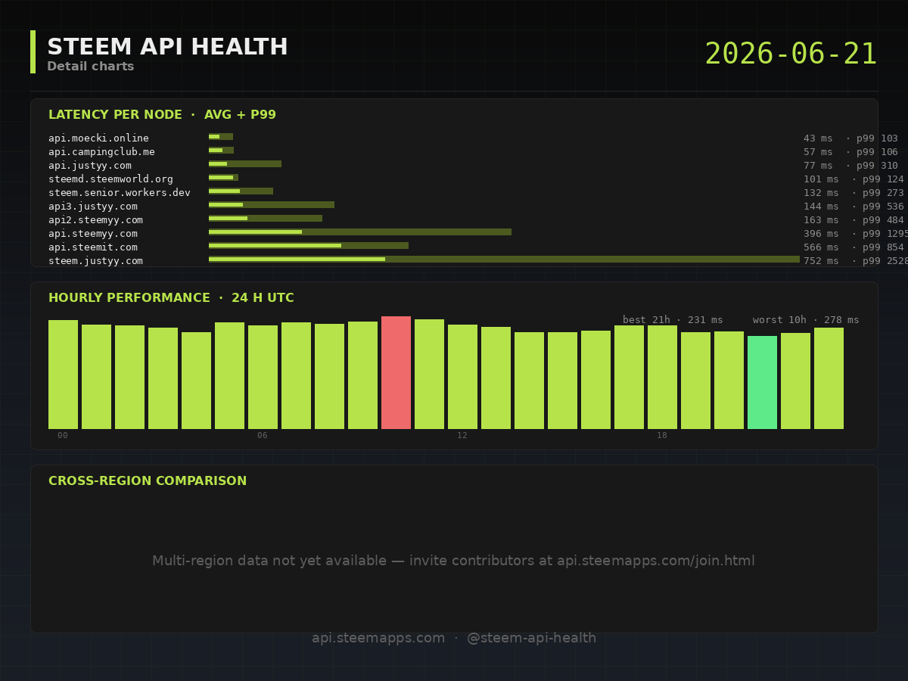
Task: Select the Detail charts subtitle
Action: pyautogui.click(x=91, y=67)
